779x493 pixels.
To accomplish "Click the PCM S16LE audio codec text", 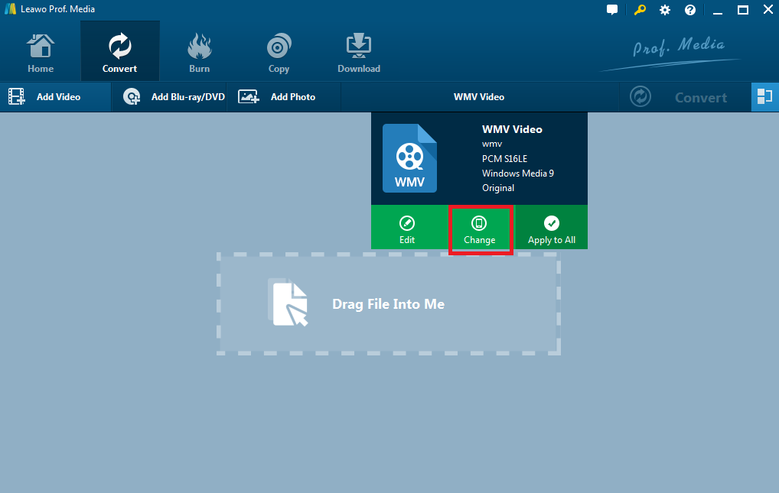I will pos(504,159).
